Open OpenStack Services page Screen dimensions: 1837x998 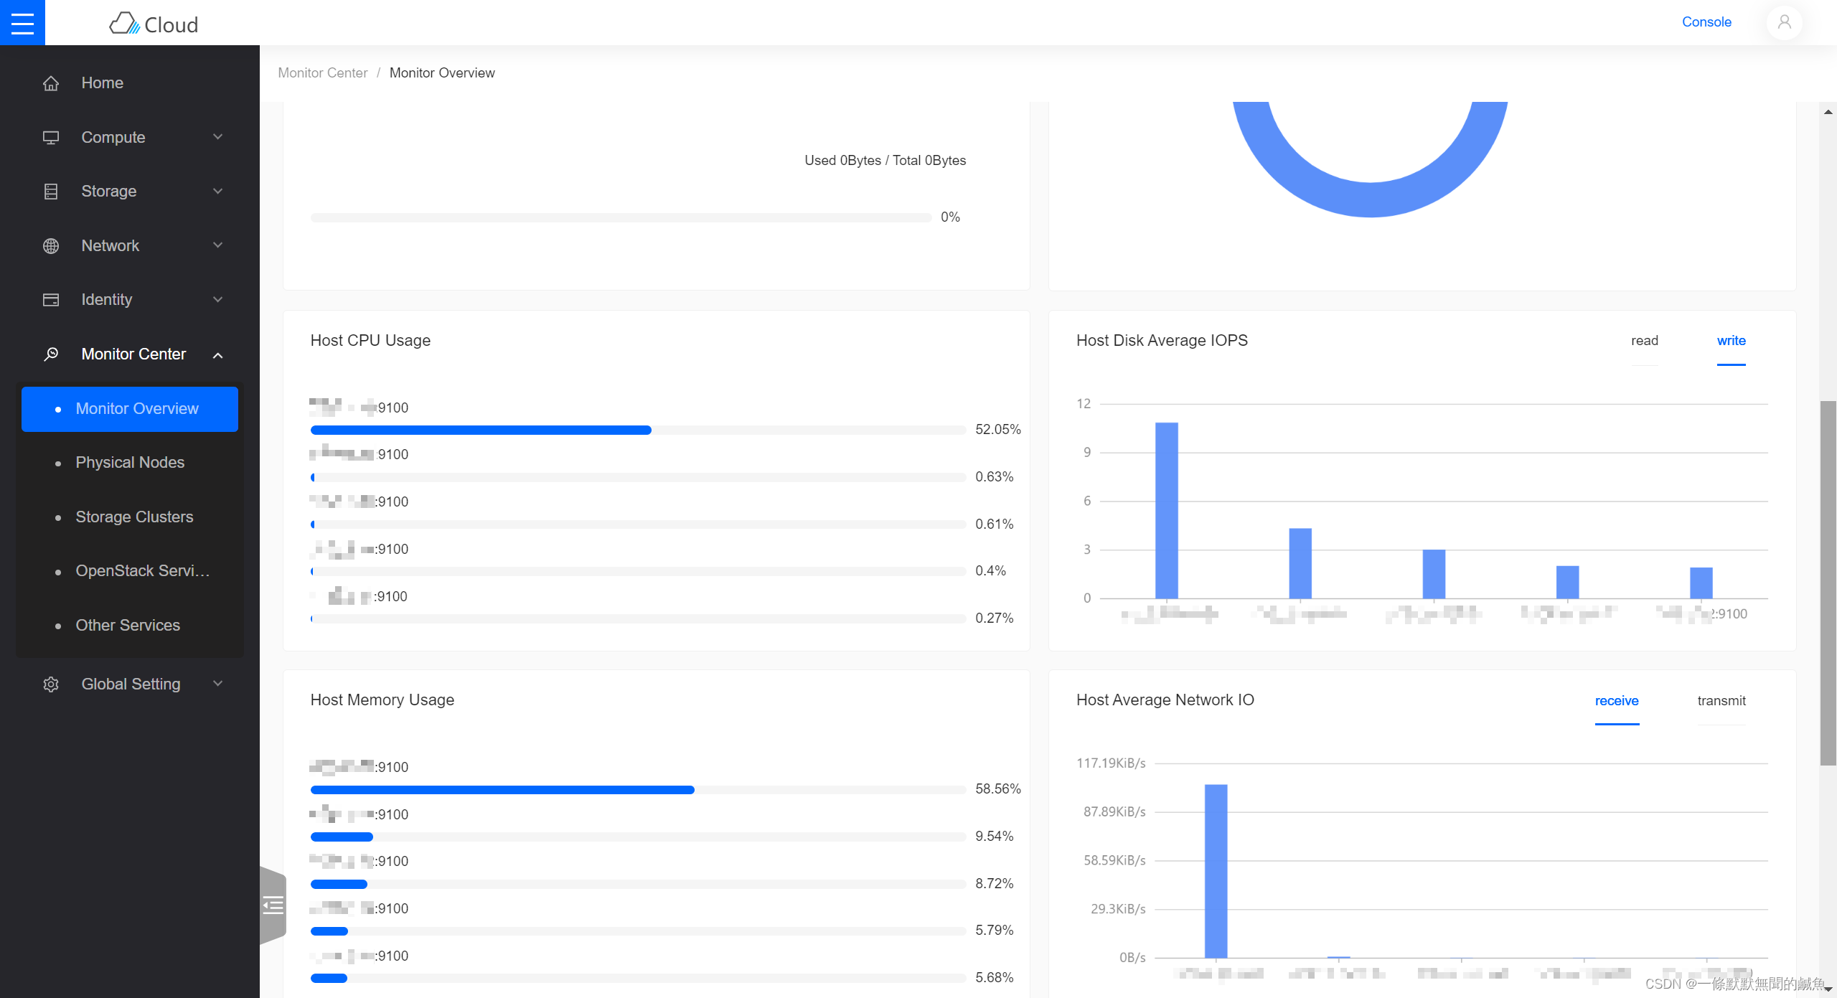[130, 571]
